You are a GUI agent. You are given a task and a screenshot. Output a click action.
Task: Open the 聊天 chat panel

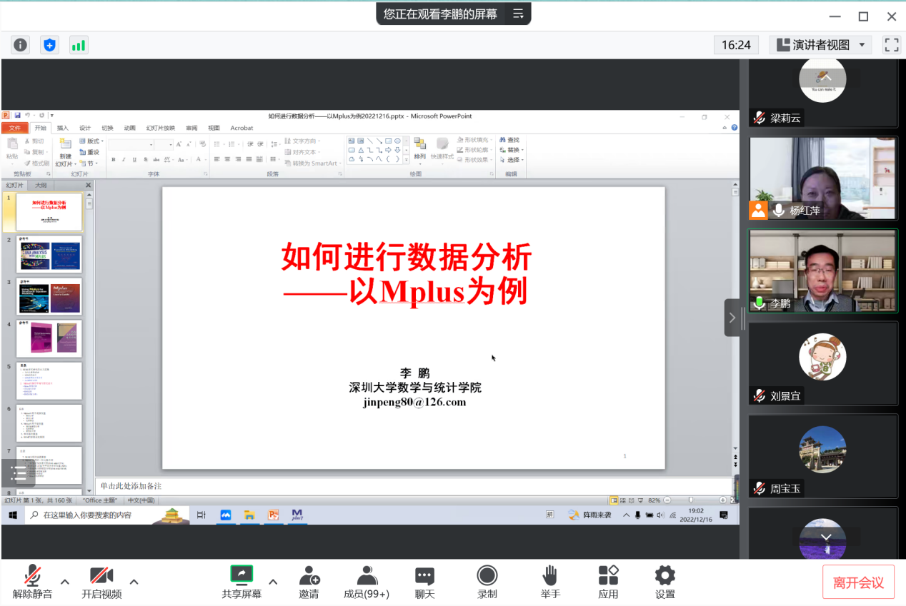[425, 582]
